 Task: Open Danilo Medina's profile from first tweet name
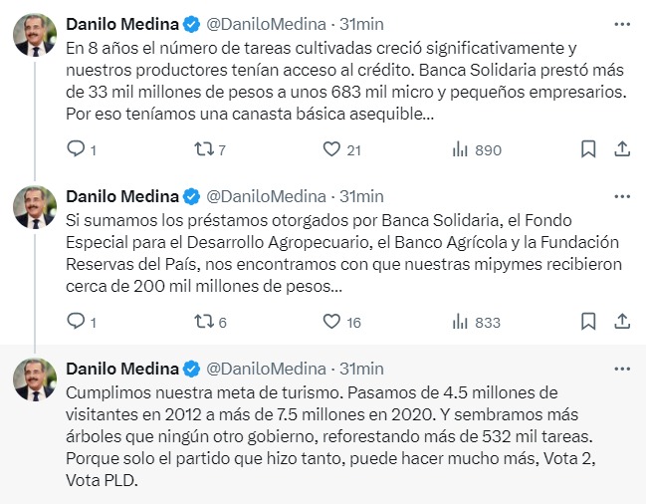pyautogui.click(x=121, y=23)
